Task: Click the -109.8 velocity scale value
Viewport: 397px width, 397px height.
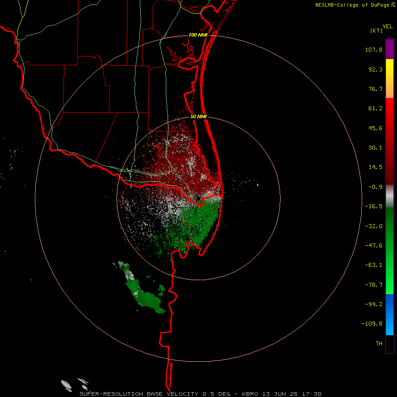Action: (372, 324)
